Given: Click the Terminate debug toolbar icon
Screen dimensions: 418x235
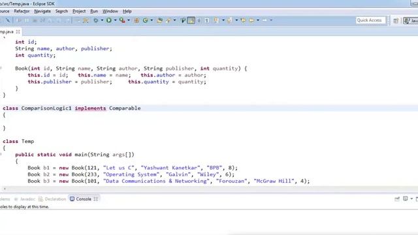Looking at the screenshot, I should click(x=35, y=20).
